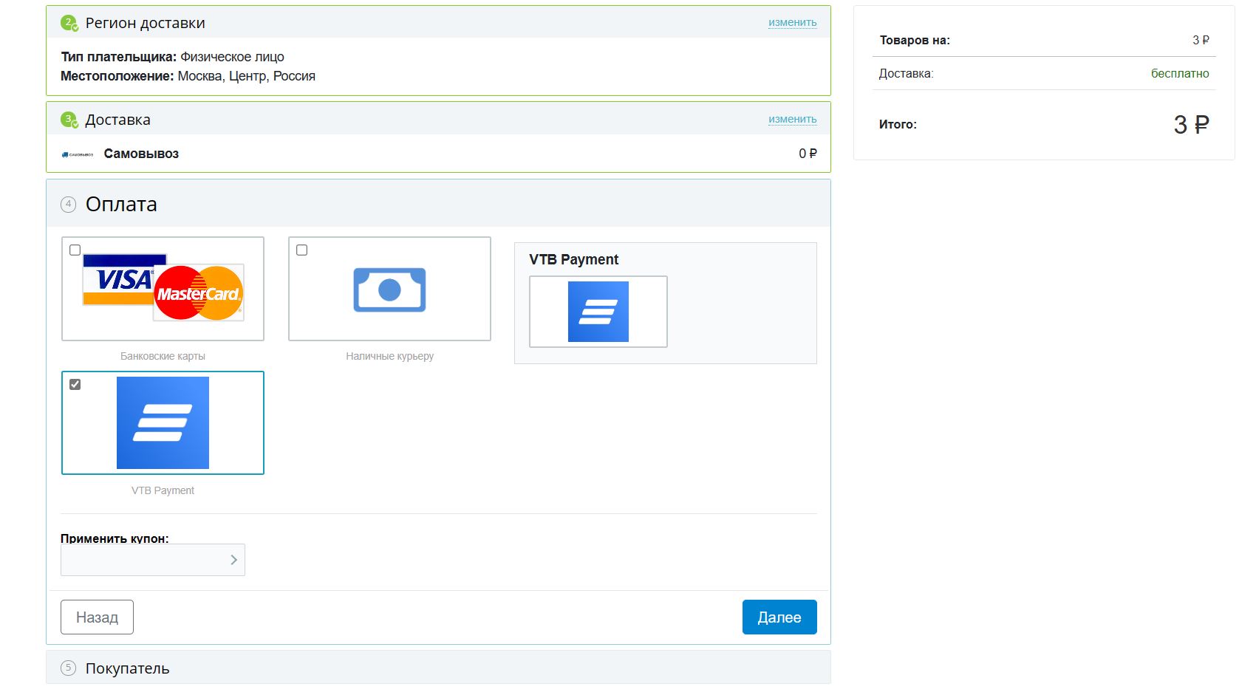Enable the Банковские карты checkbox
The width and height of the screenshot is (1256, 695).
(75, 250)
